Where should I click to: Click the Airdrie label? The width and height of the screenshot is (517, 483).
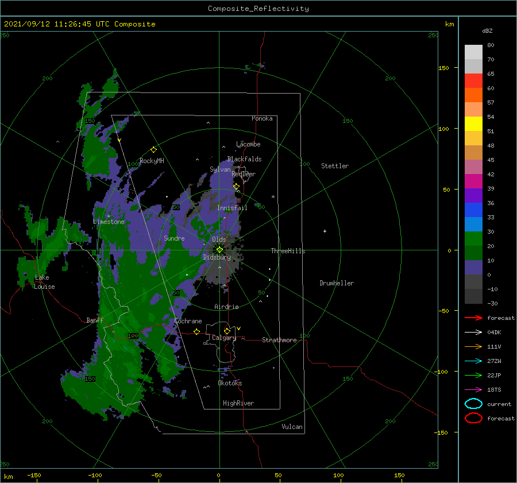coord(226,307)
